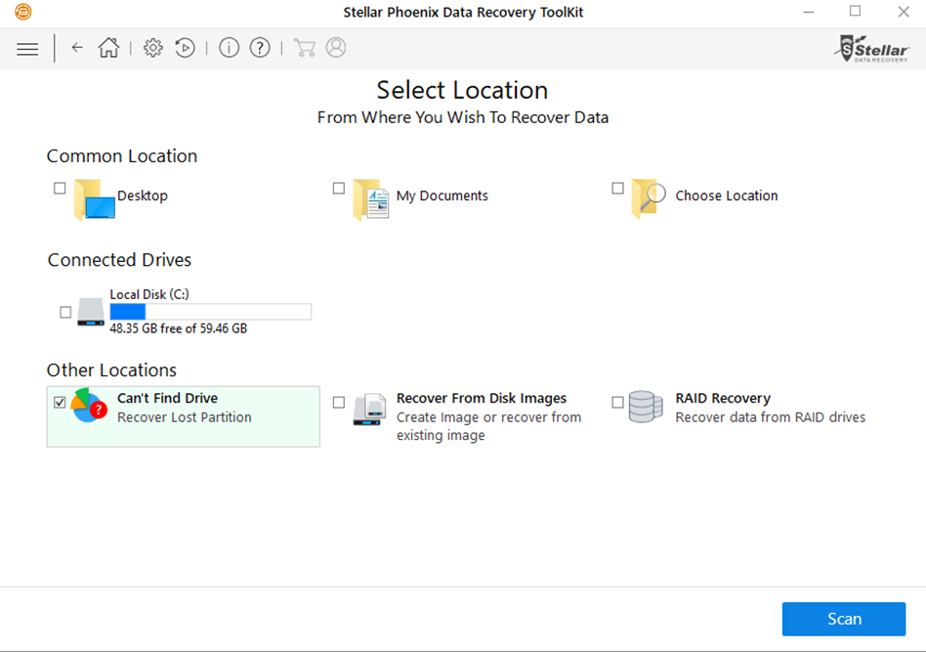Open the help question mark icon
The image size is (926, 652).
260,47
